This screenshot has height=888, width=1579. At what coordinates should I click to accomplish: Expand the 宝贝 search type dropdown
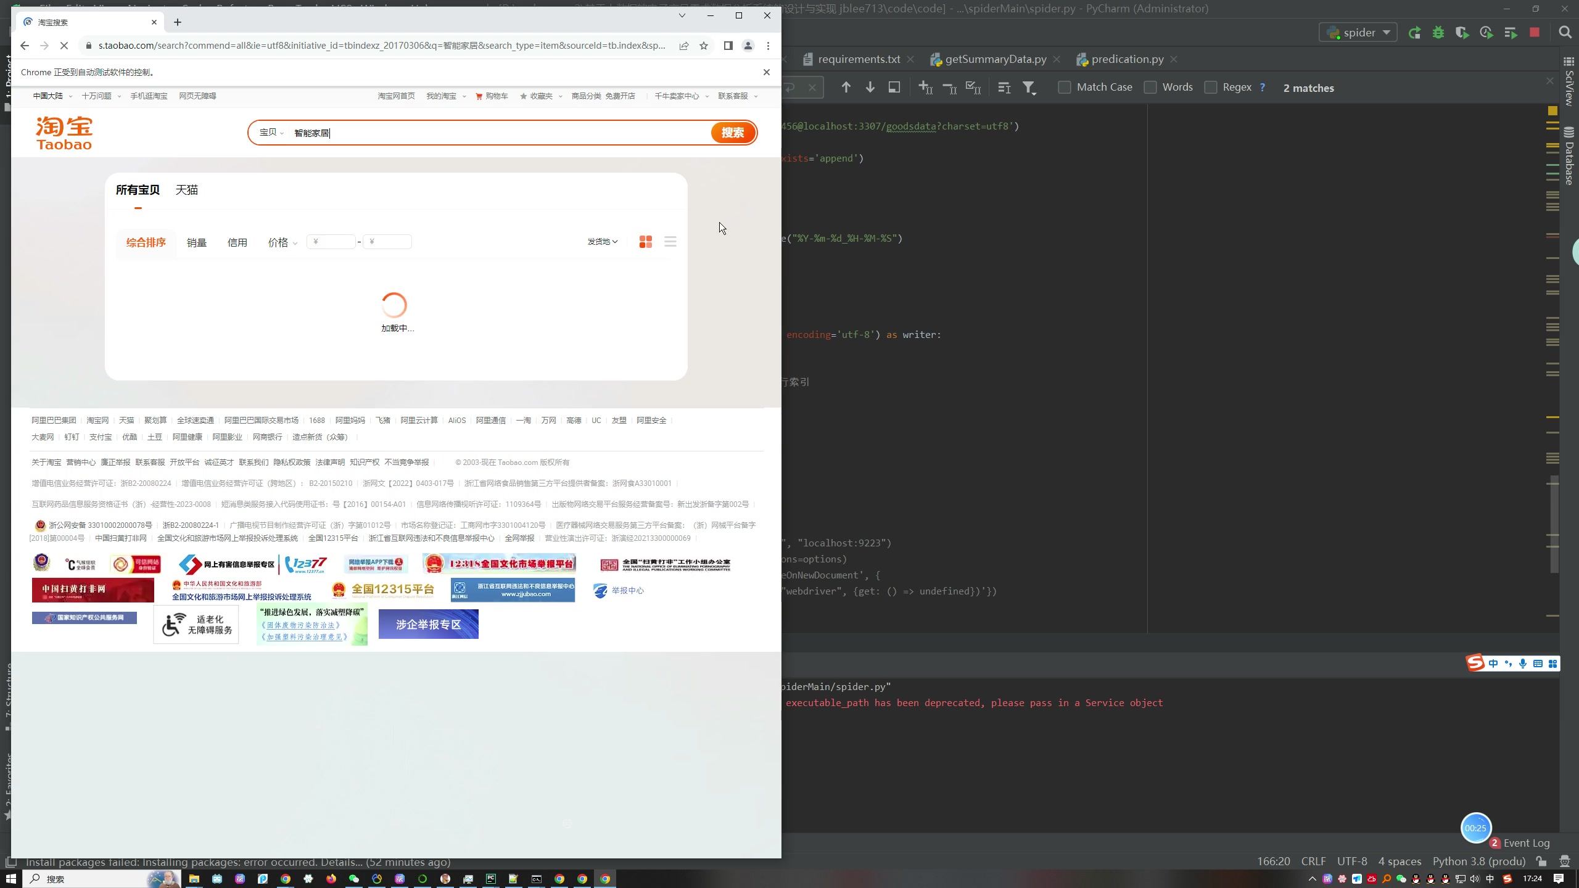pyautogui.click(x=271, y=133)
